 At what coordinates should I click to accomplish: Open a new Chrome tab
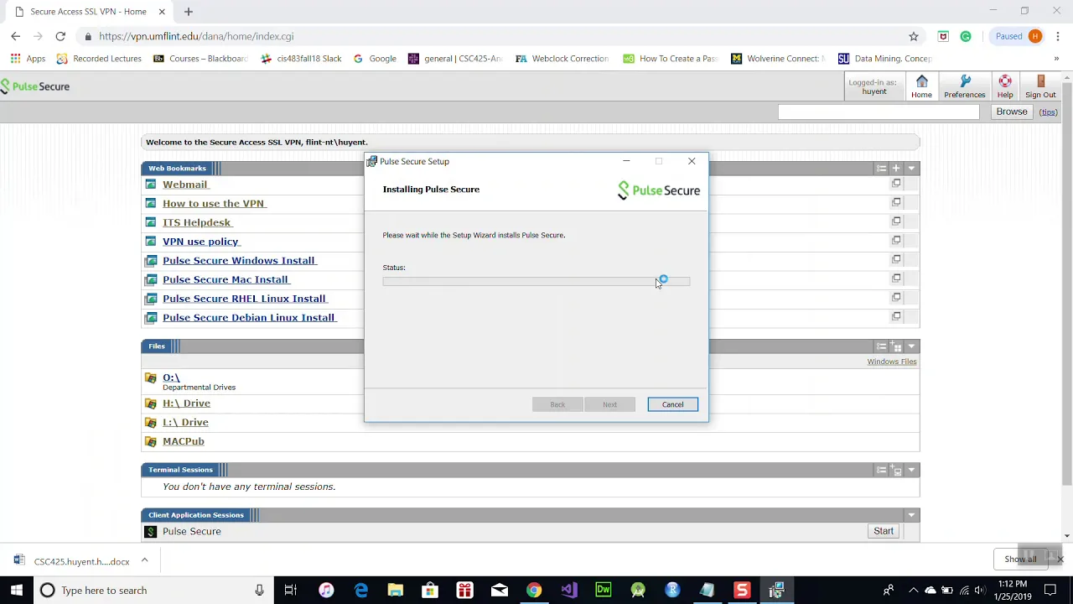[189, 12]
